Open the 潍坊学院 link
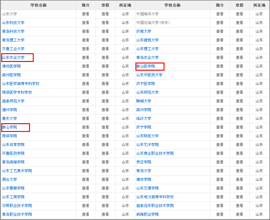The width and height of the screenshot is (270, 220). tap(144, 180)
